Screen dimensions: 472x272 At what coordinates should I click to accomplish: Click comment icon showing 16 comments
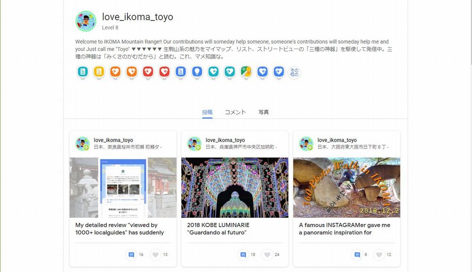point(131,255)
